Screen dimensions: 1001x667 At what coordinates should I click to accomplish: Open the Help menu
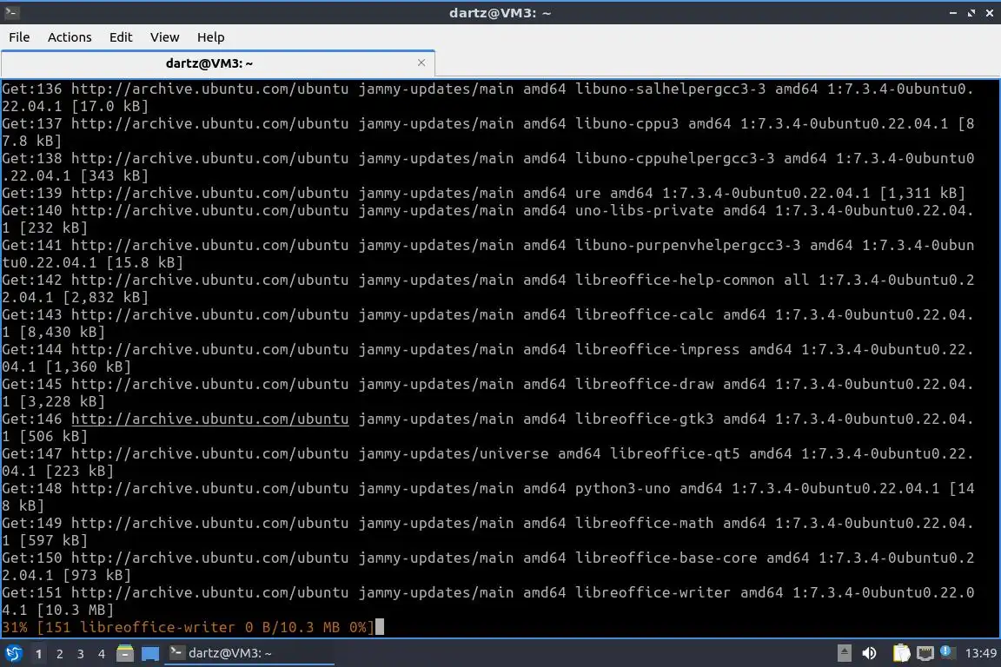point(210,37)
